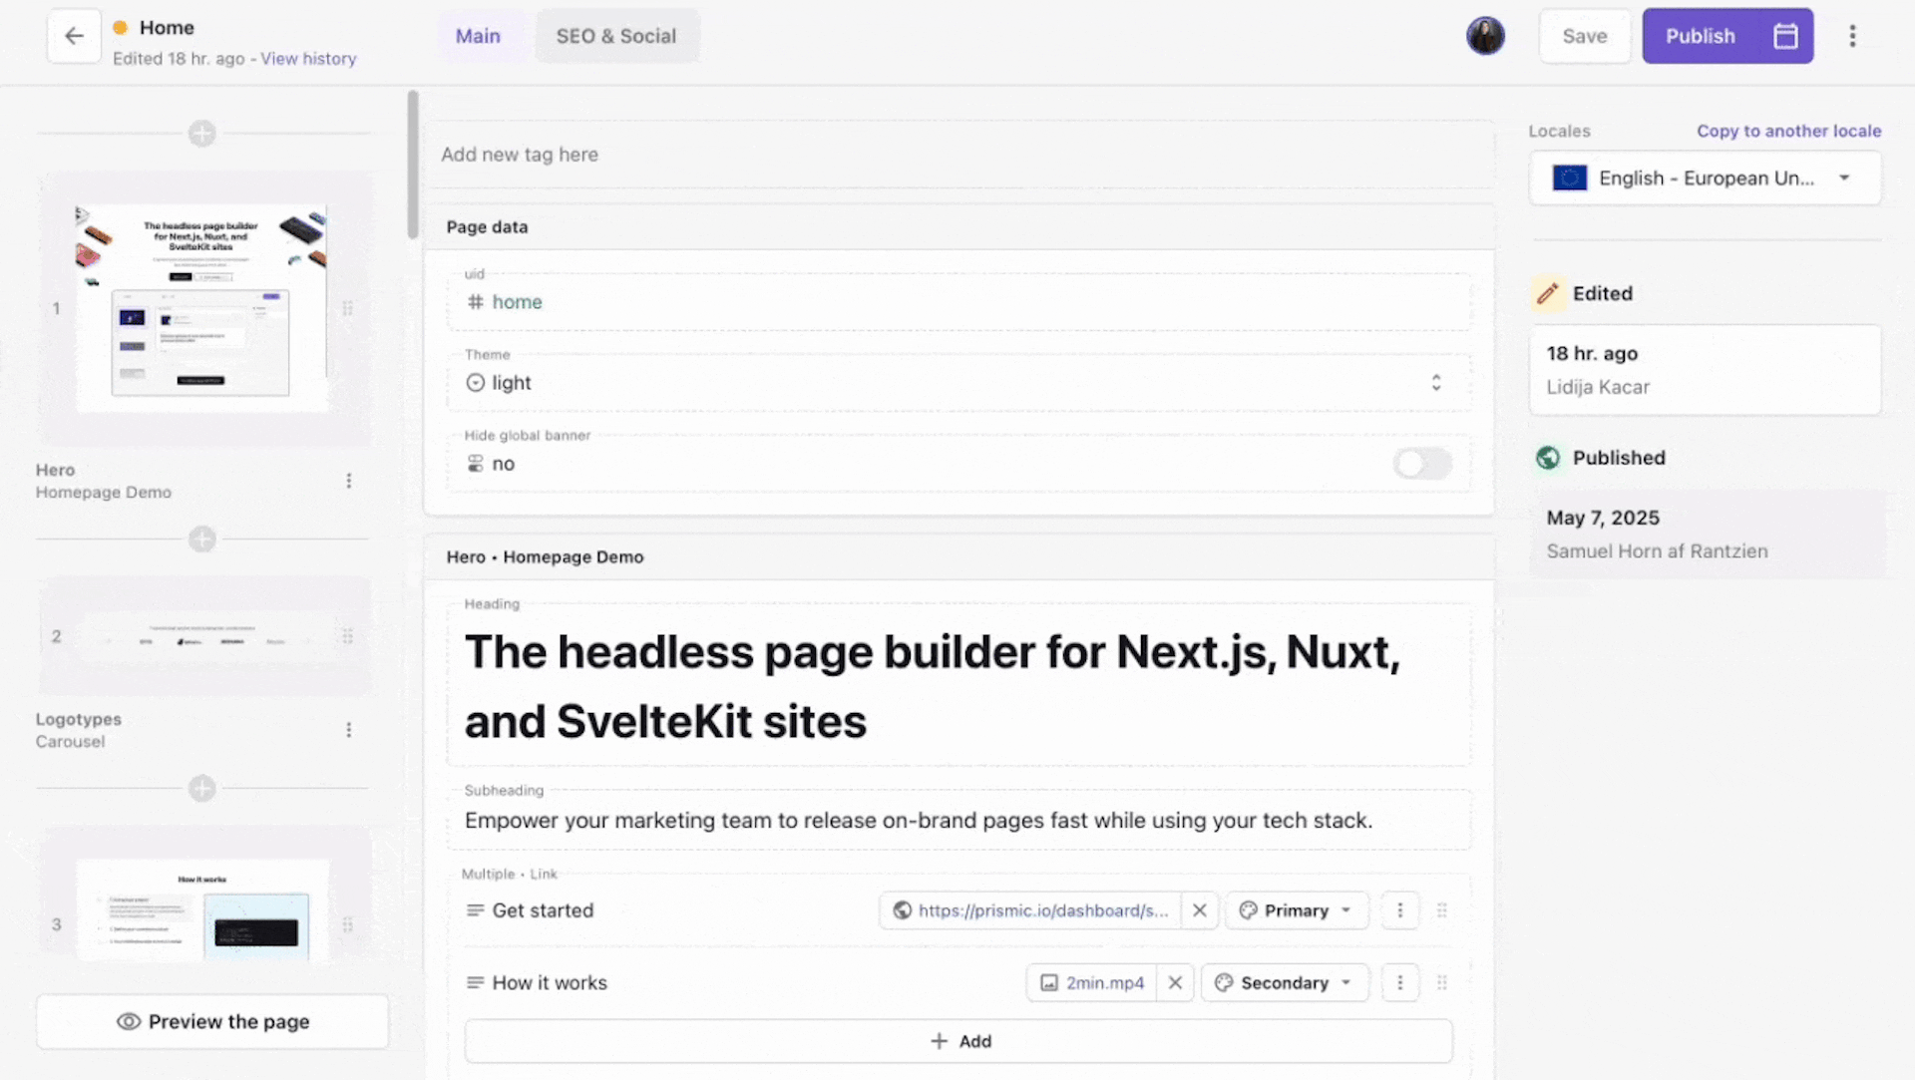Select the Hero slice thumbnail
1915x1080 pixels.
pyautogui.click(x=201, y=307)
